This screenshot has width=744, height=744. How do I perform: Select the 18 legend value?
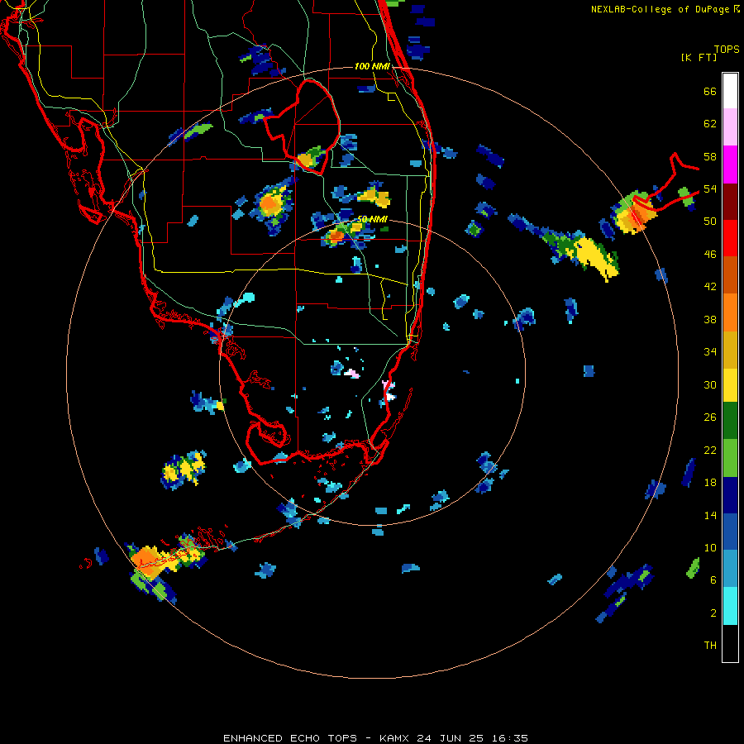[x=710, y=483]
